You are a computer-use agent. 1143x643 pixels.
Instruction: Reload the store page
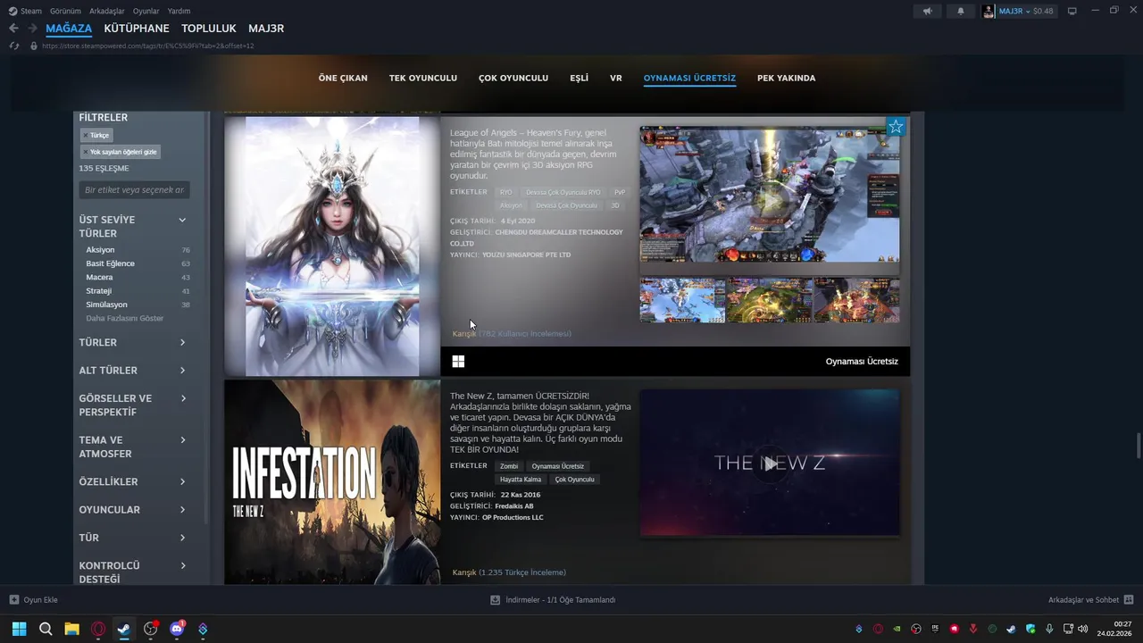13,46
